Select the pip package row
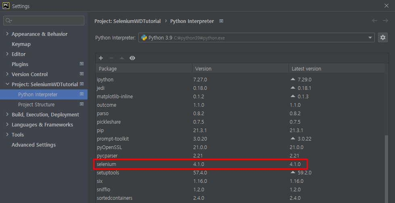This screenshot has width=395, height=203. tap(240, 130)
